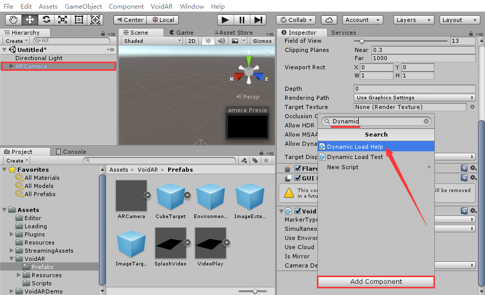
Task: Choose Dynamic Load Test from results
Action: [x=355, y=157]
